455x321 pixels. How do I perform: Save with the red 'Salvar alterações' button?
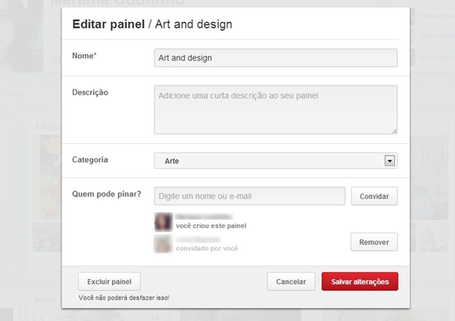[x=360, y=281]
